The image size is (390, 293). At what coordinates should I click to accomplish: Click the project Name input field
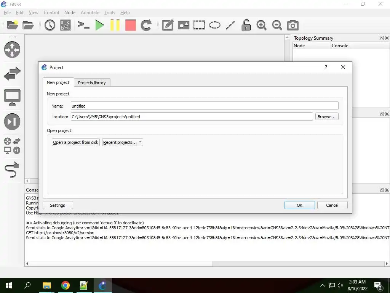pyautogui.click(x=205, y=106)
